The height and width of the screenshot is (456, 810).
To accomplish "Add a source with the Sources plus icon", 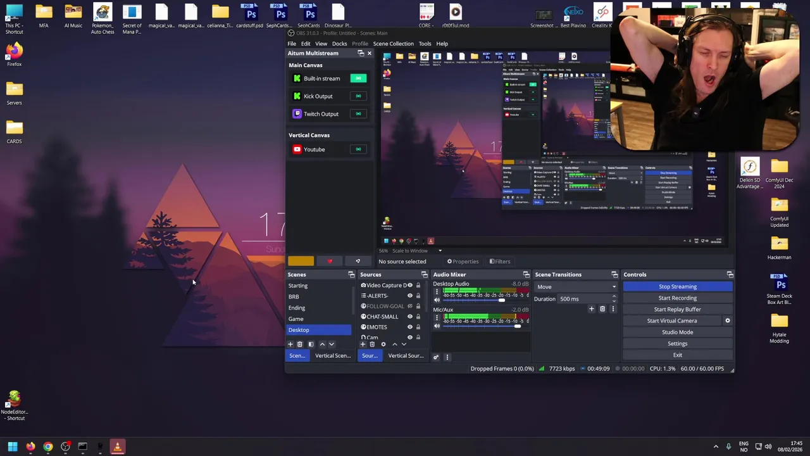I will [363, 345].
